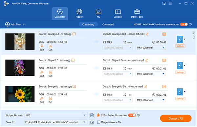Open the feedback chat icon in the title bar
This screenshot has width=197, height=127.
tap(164, 3)
